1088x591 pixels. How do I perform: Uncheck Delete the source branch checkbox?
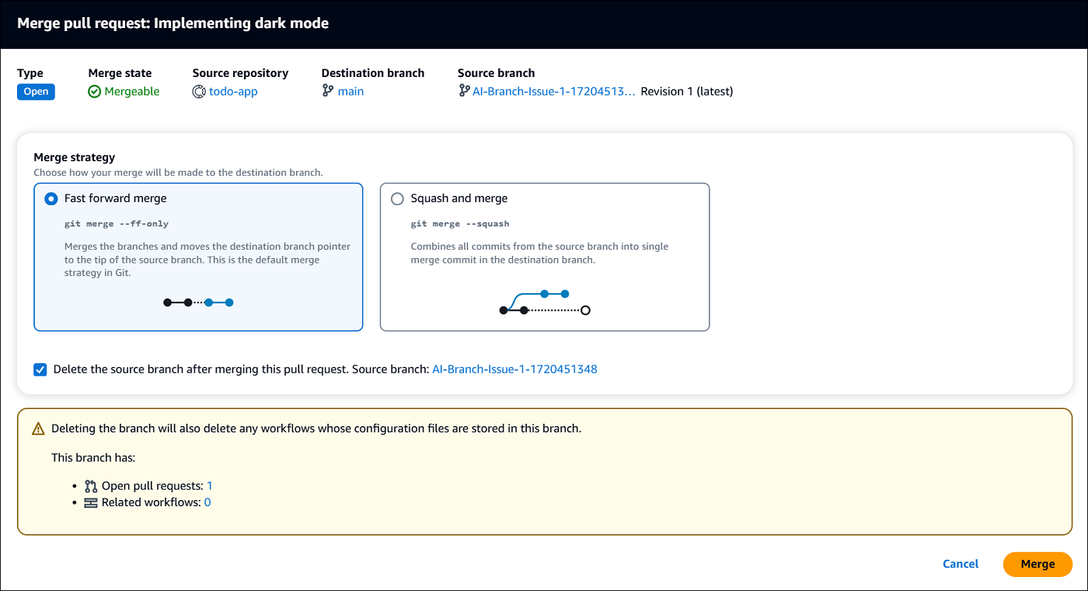(40, 369)
